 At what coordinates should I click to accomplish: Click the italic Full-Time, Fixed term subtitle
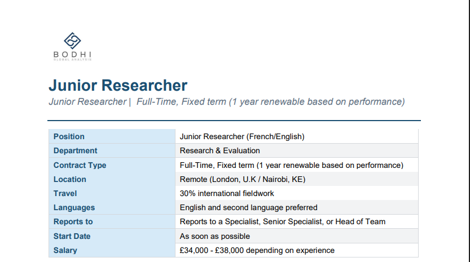[x=270, y=102]
